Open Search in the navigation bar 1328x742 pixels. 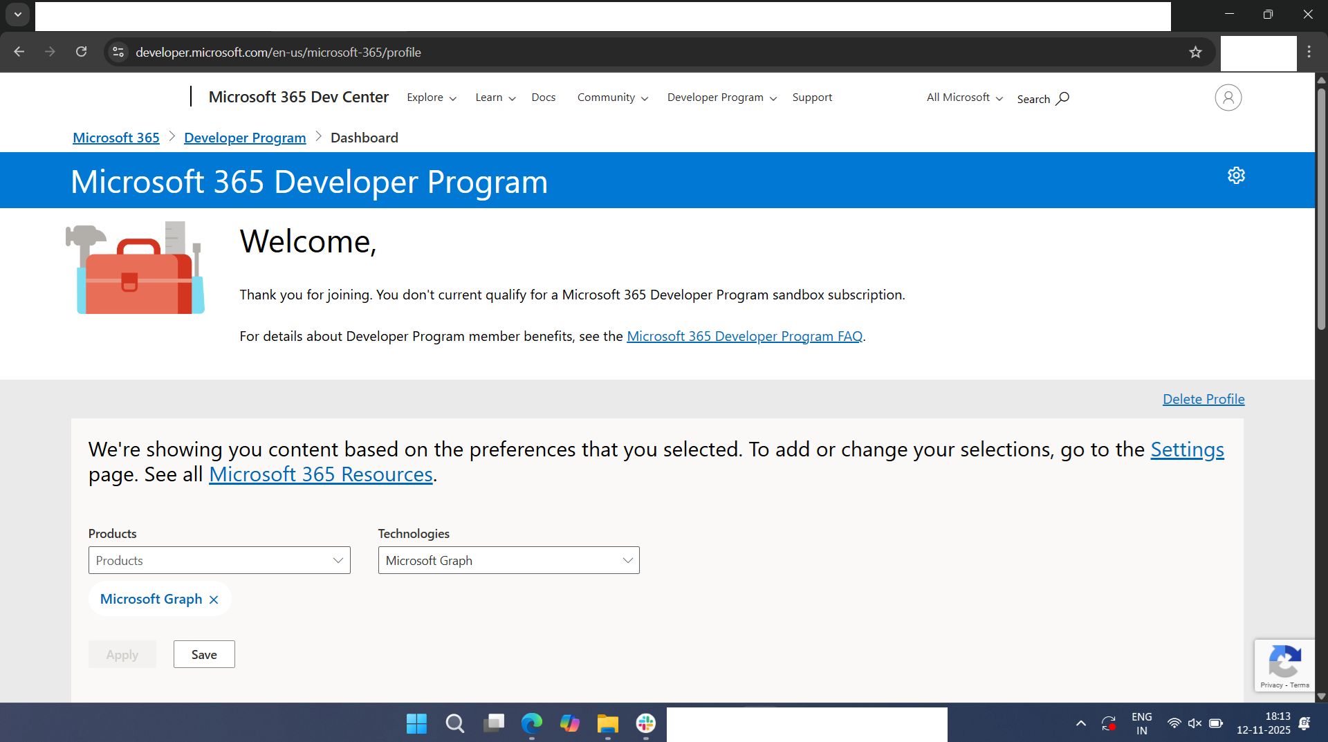1042,98
